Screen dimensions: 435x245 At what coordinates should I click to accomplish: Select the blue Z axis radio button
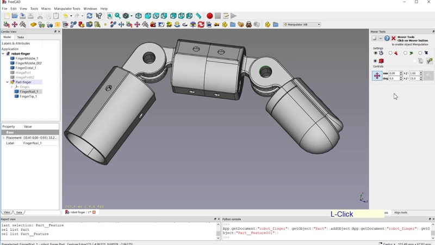click(x=420, y=53)
